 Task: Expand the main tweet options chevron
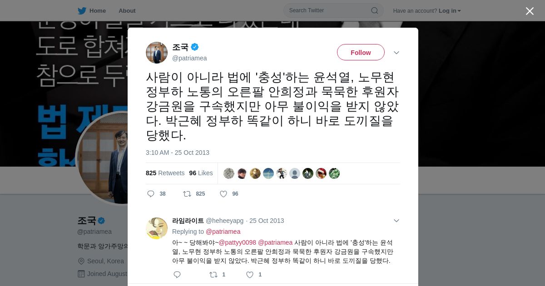tap(396, 53)
